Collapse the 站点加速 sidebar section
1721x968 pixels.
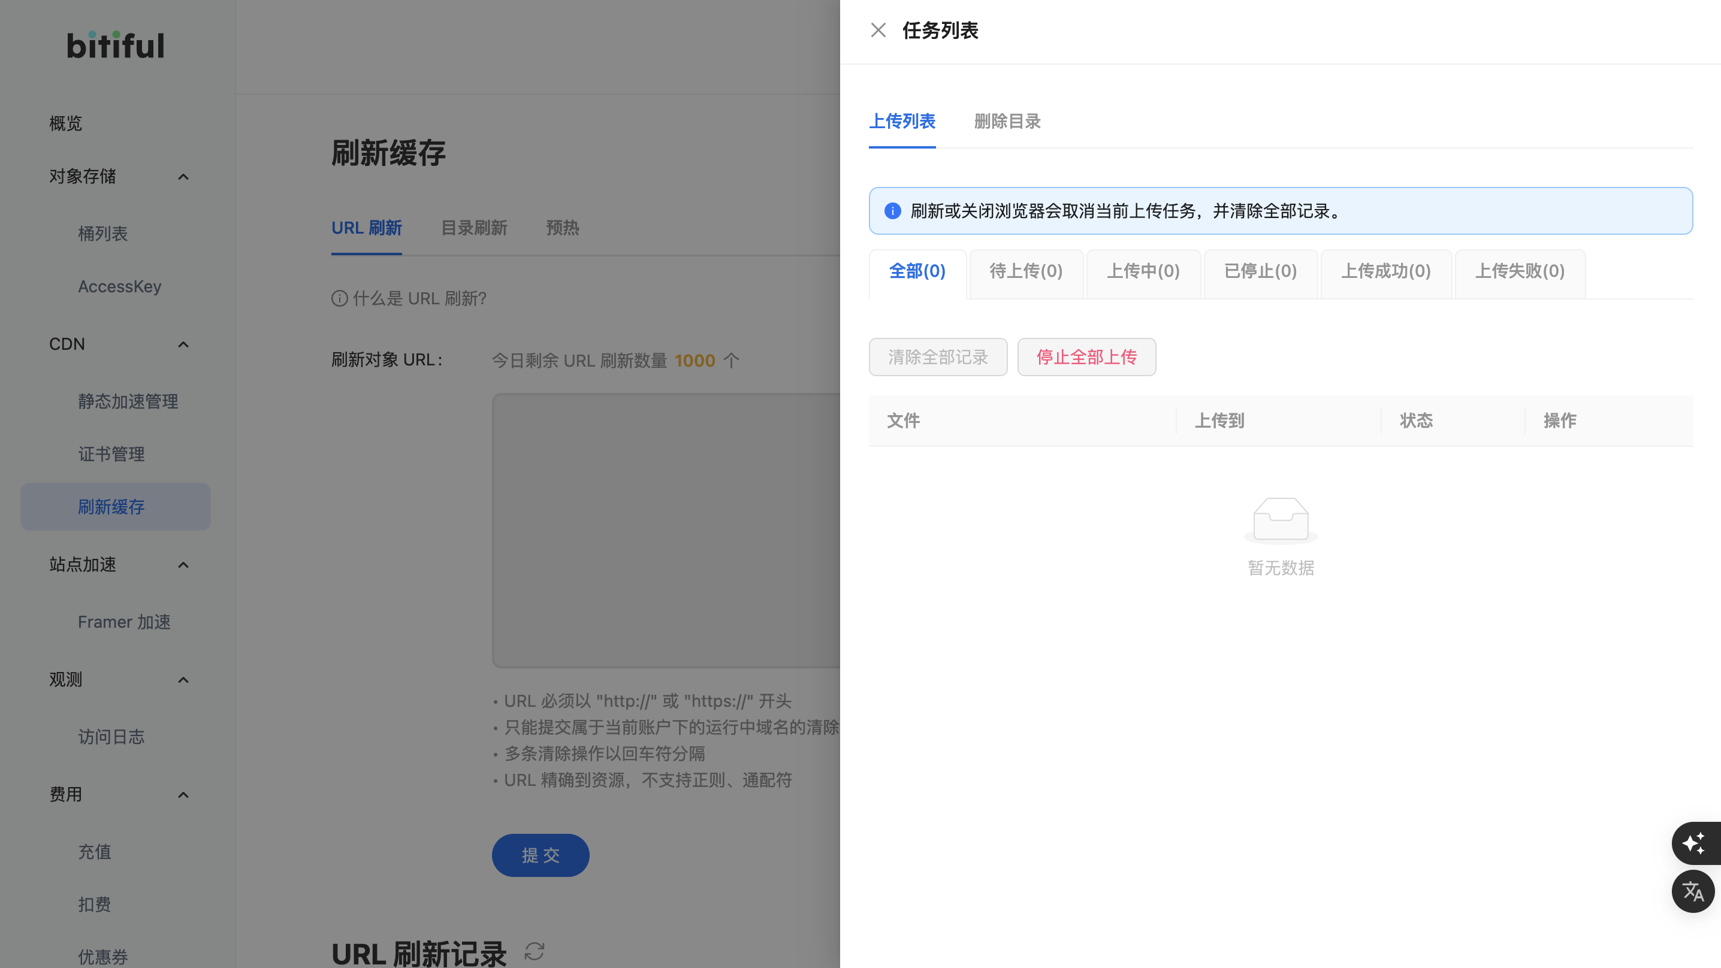click(x=184, y=564)
